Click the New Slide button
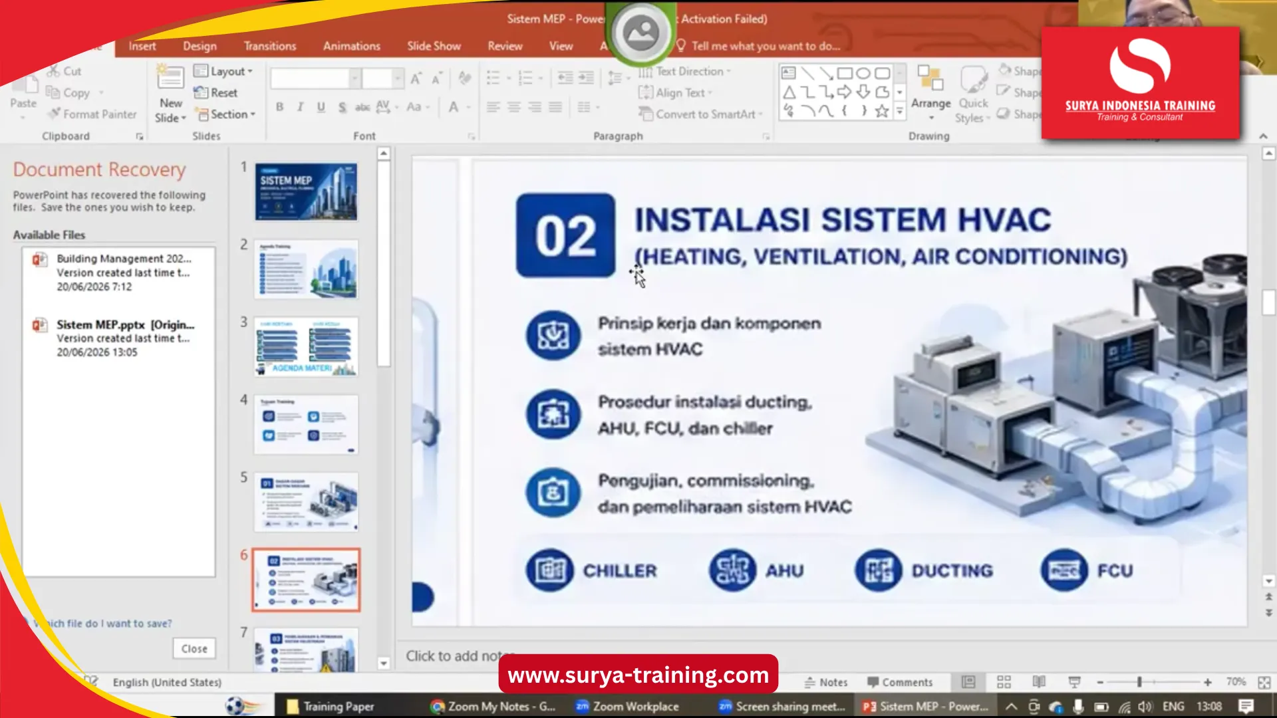 171,94
